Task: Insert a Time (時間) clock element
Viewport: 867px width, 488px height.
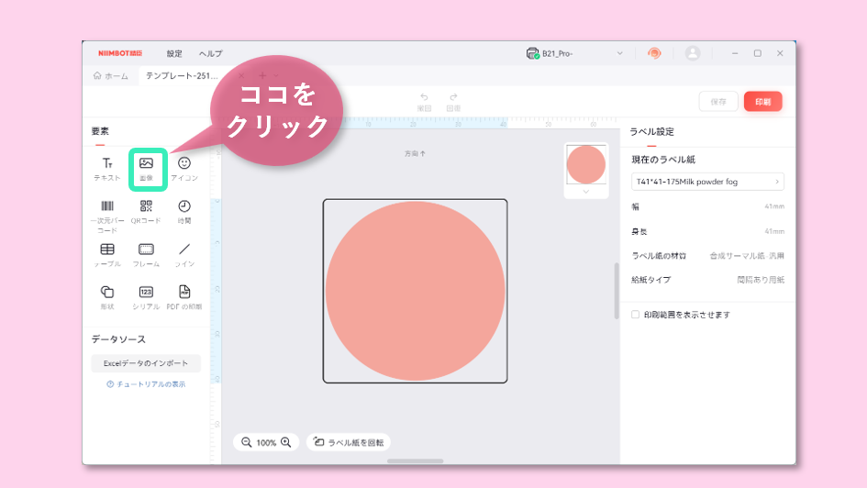Action: point(184,212)
